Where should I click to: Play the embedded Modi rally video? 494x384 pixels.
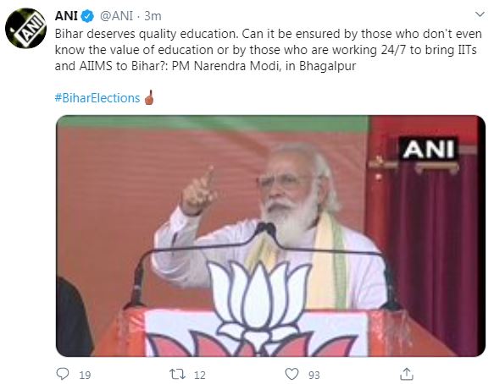(x=270, y=236)
